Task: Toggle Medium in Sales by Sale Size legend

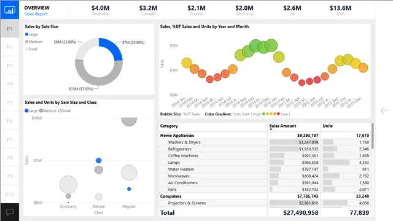Action: tap(34, 42)
